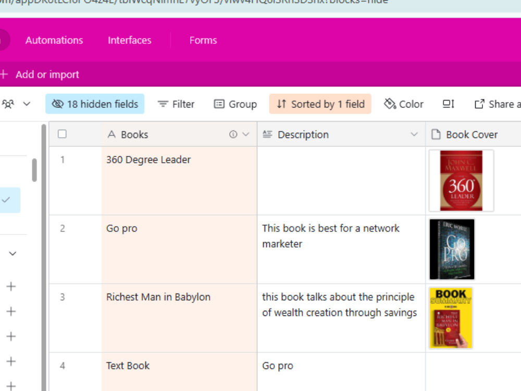Open the Group options
521x391 pixels.
pos(235,104)
